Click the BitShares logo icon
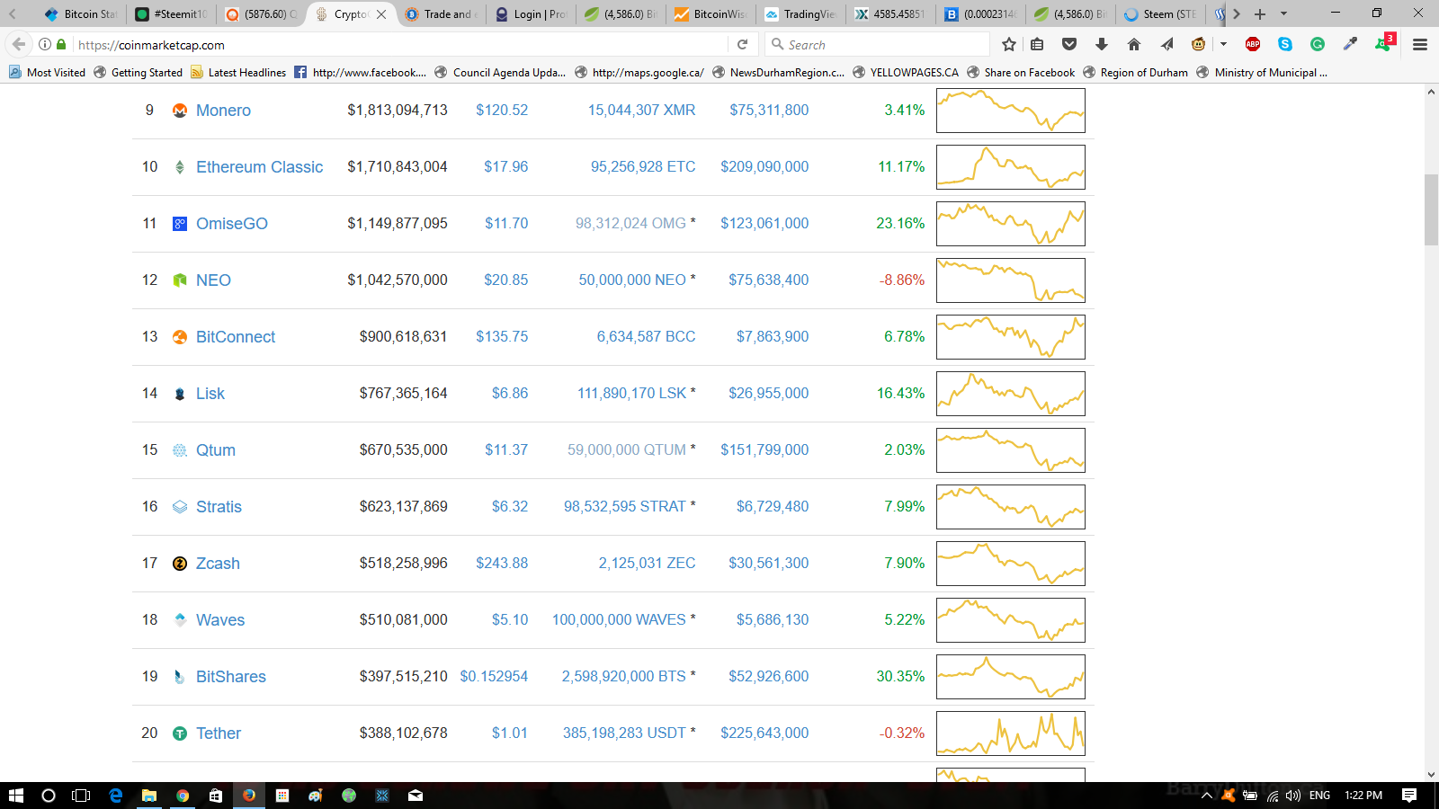Screen dimensions: 1439x809 [180, 677]
